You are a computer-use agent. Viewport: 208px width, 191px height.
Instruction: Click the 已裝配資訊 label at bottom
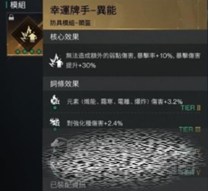coord(68,185)
